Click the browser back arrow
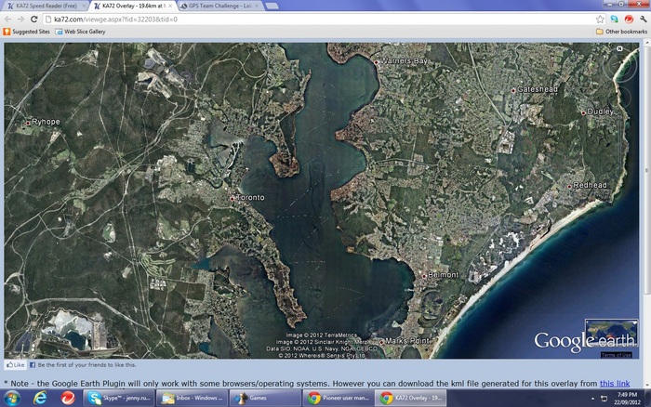Viewport: 651px width, 407px height. [7, 19]
